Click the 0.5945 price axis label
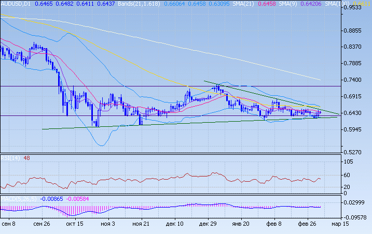 [x=354, y=130]
